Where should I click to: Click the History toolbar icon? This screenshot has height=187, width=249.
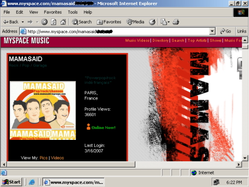pos(152,22)
